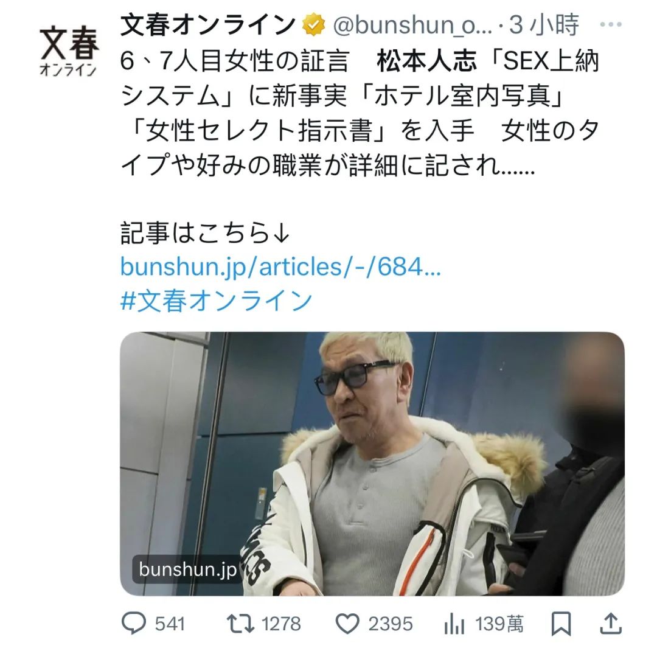Open the three-dot more options menu

(x=611, y=24)
